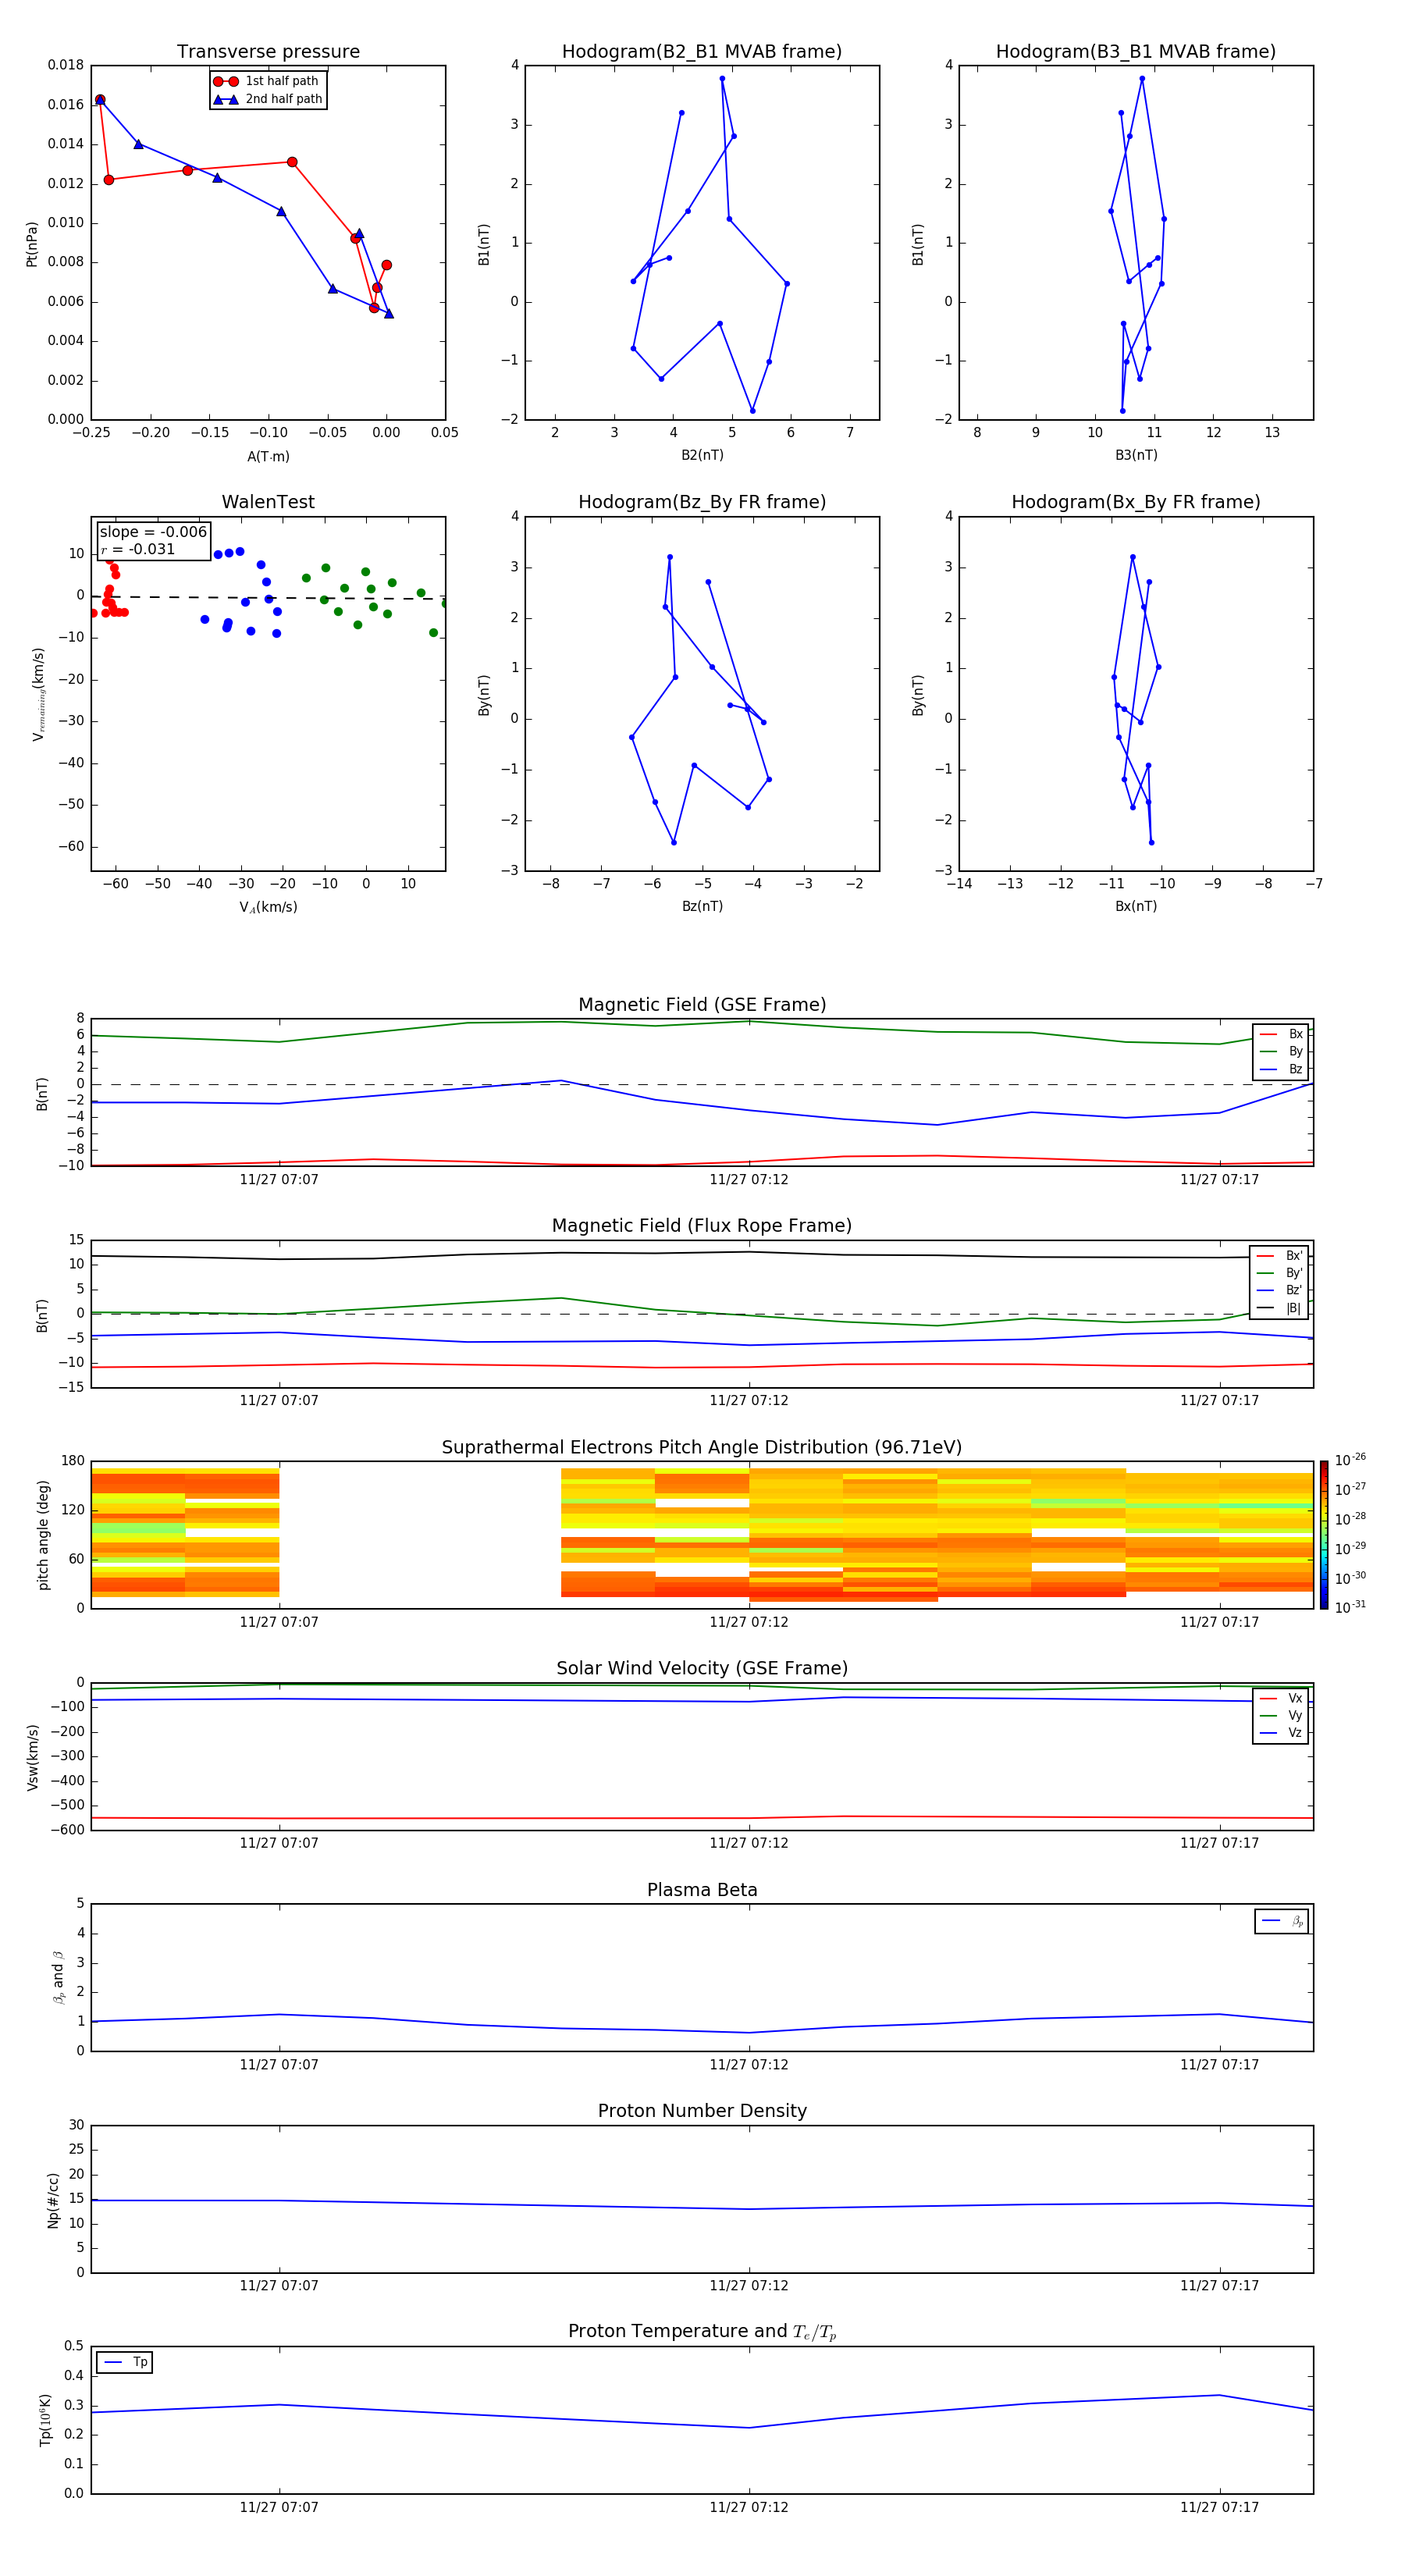Click the 'pitch angle (deg)' axis label
Viewport: 1405px width, 2576px height.
click(x=43, y=1535)
